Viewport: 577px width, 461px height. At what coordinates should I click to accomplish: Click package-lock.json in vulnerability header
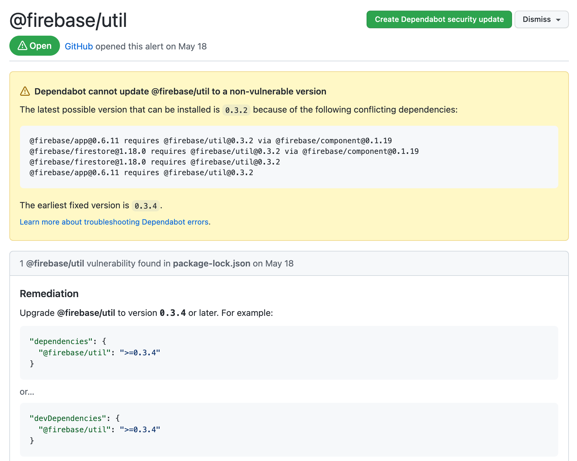coord(212,263)
